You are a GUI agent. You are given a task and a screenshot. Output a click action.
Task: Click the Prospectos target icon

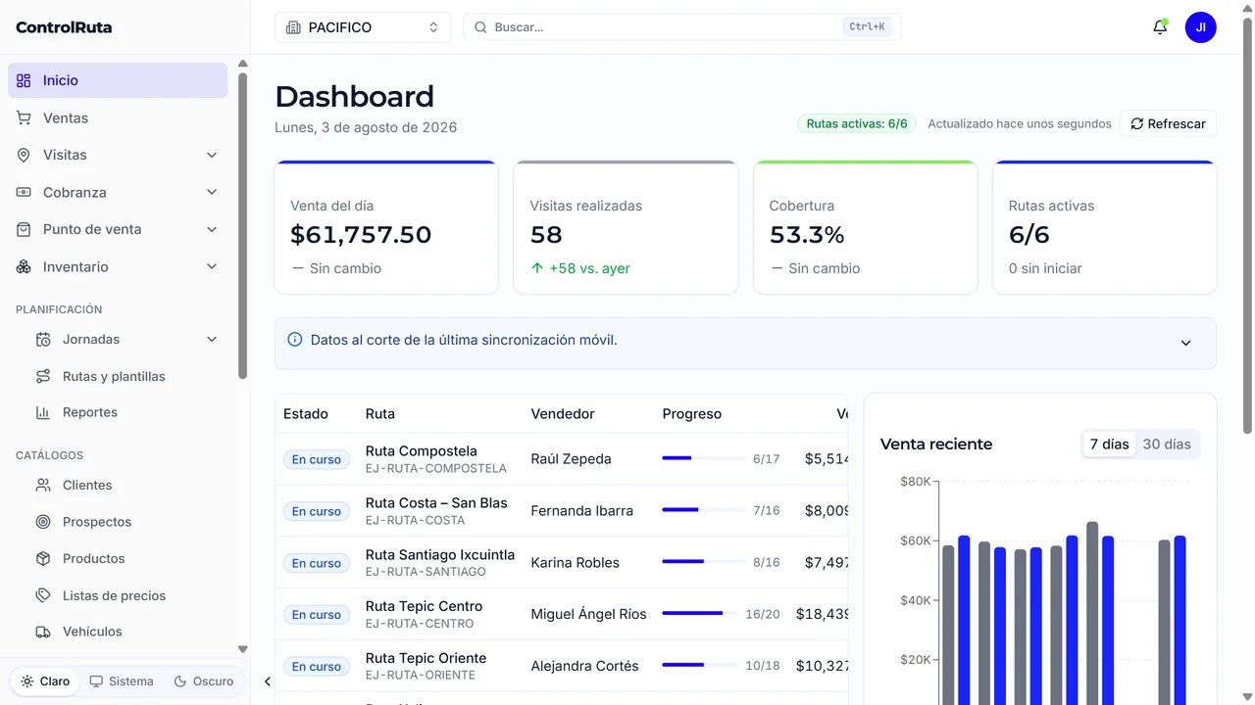pyautogui.click(x=43, y=522)
